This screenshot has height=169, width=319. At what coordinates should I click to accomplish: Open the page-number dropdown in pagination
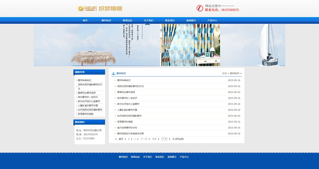164,139
